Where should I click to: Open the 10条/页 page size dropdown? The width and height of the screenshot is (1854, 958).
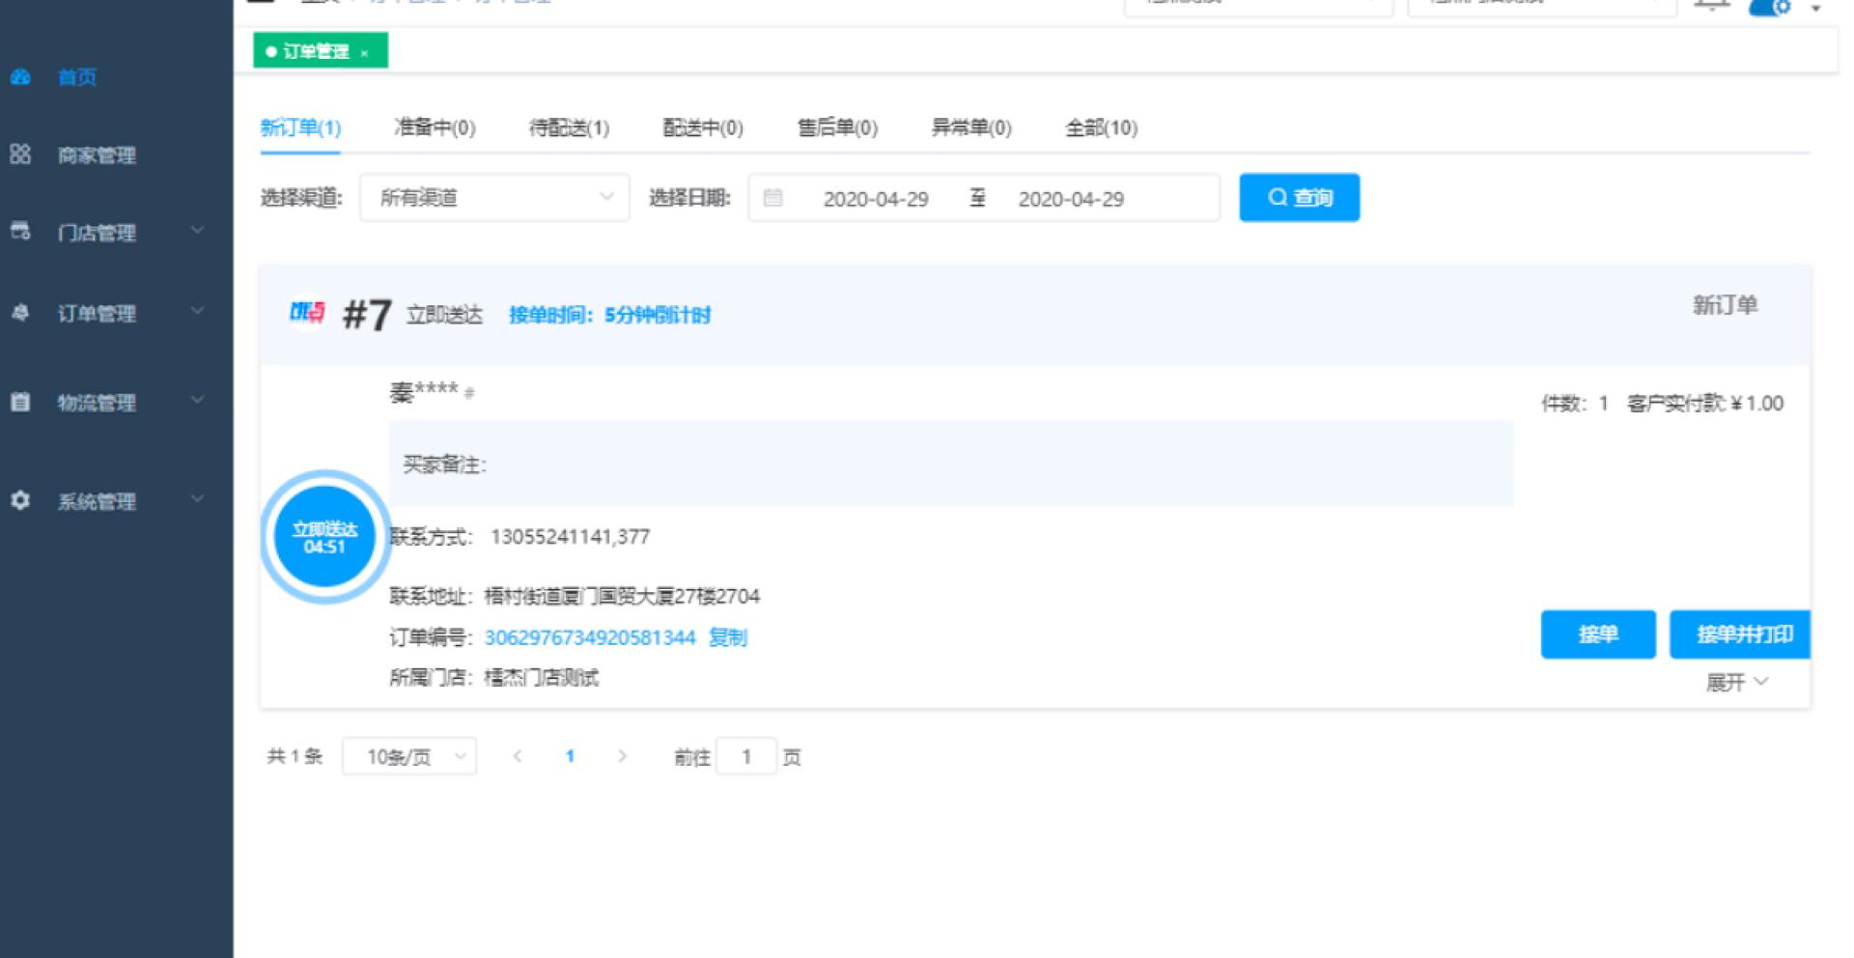(x=409, y=756)
